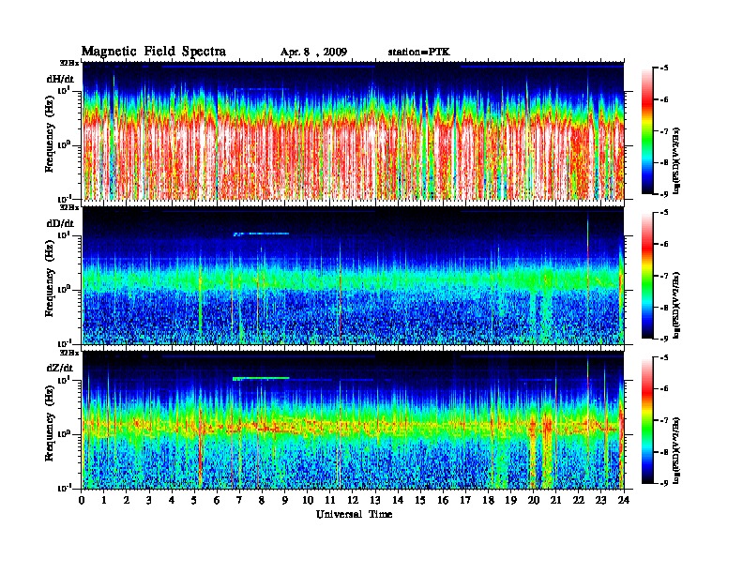Click hour "15" on Universal Time axis
This screenshot has height=574, width=743.
point(420,500)
